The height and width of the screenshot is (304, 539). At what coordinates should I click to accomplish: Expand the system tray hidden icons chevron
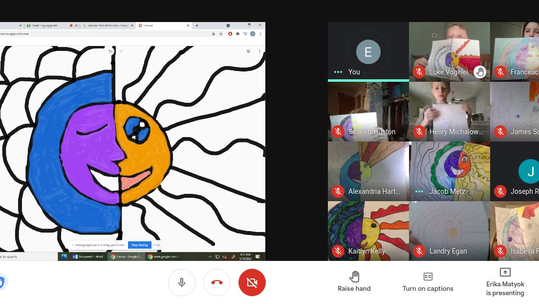click(210, 257)
